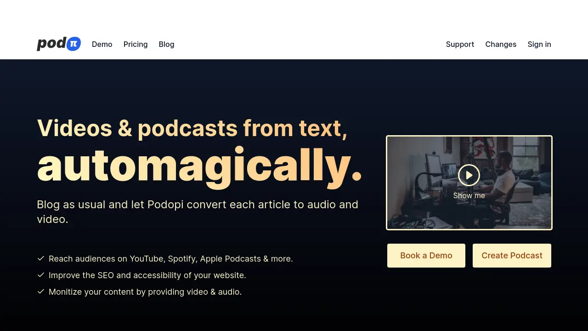The height and width of the screenshot is (331, 588).
Task: Open the studio video thumbnail
Action: click(469, 183)
